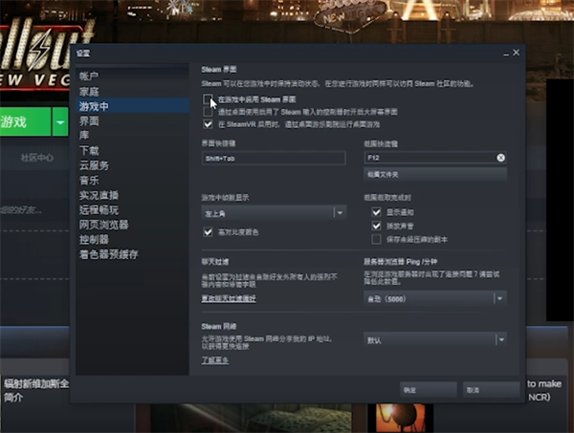574x433 pixels.
Task: Expand the arrow beside green 游戏 button
Action: [x=61, y=122]
